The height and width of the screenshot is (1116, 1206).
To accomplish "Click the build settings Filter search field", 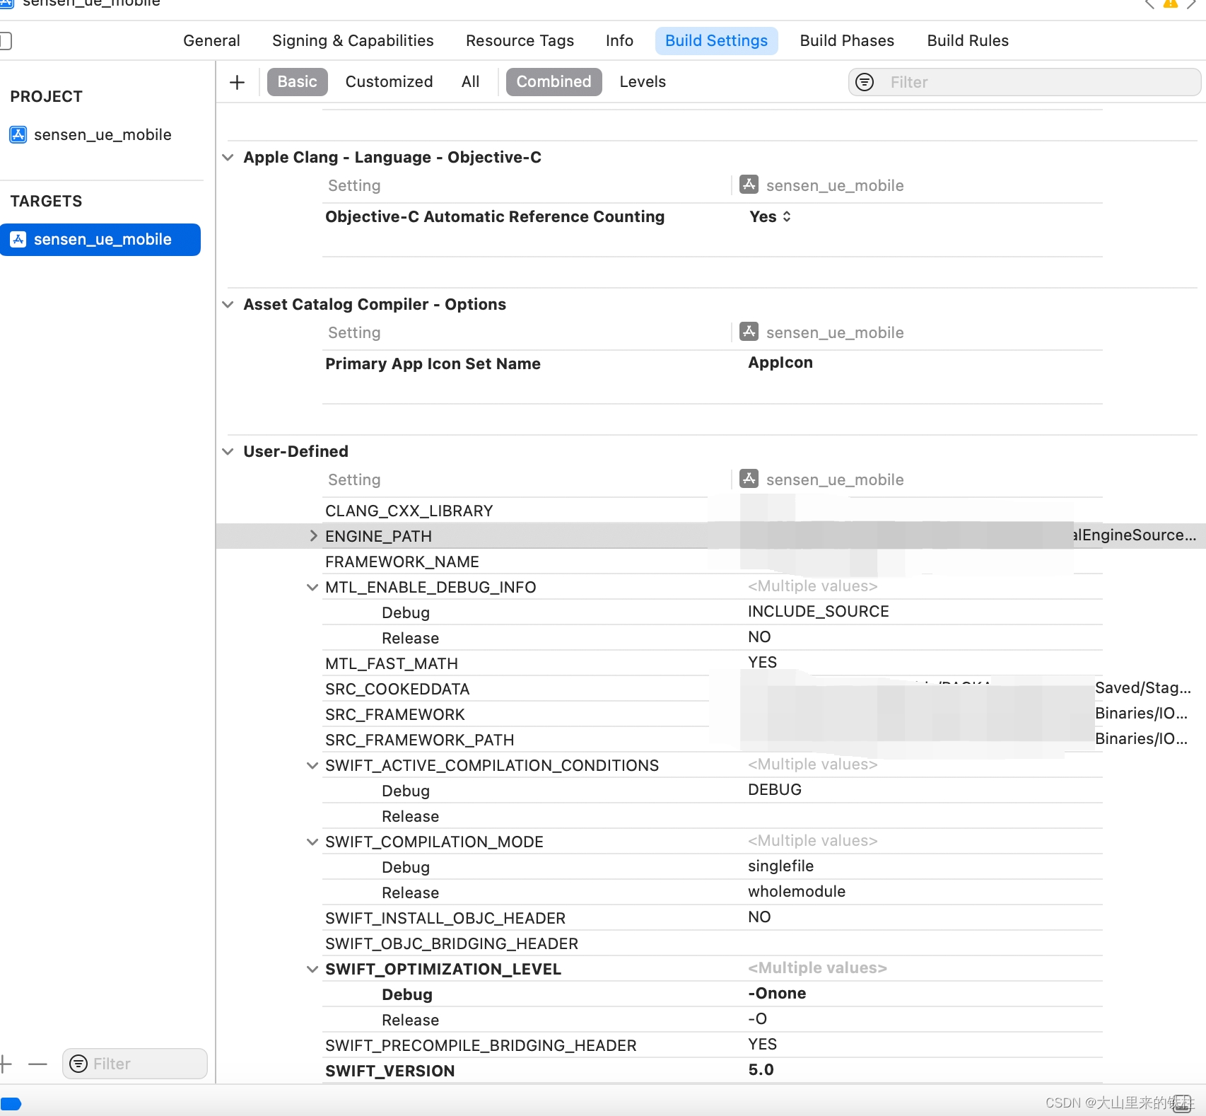I will [x=1024, y=82].
